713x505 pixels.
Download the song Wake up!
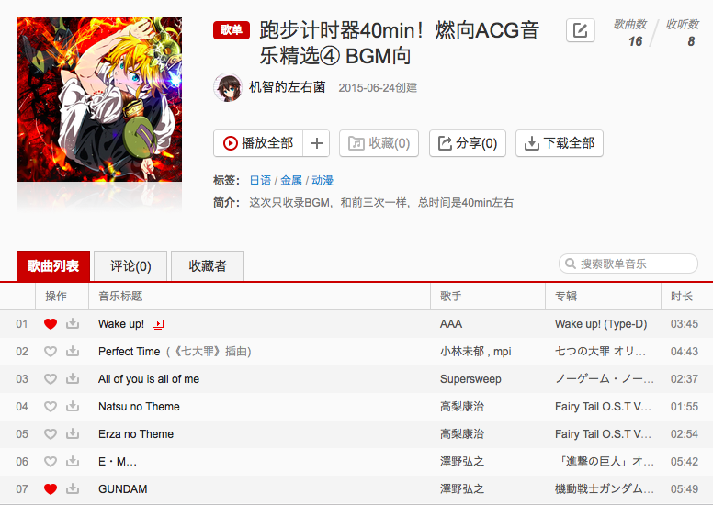pos(73,323)
